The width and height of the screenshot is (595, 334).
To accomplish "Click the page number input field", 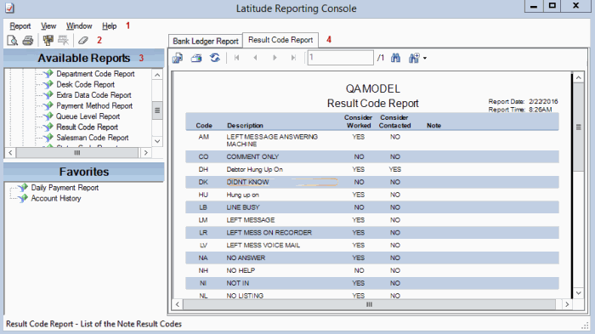I will point(340,58).
